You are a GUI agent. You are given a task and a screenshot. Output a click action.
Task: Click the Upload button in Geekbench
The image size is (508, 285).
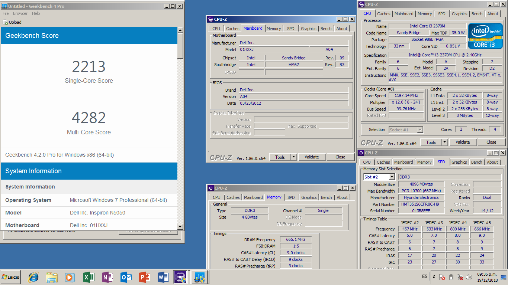pos(12,22)
